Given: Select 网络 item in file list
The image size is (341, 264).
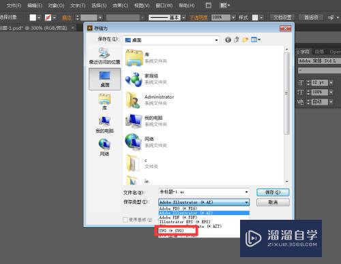Looking at the screenshot, I should tap(146, 142).
